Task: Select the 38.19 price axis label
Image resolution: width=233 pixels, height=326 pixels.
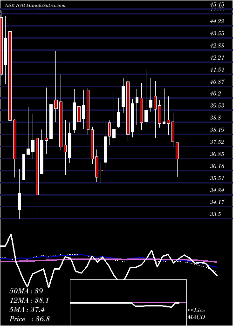Action: point(217,130)
